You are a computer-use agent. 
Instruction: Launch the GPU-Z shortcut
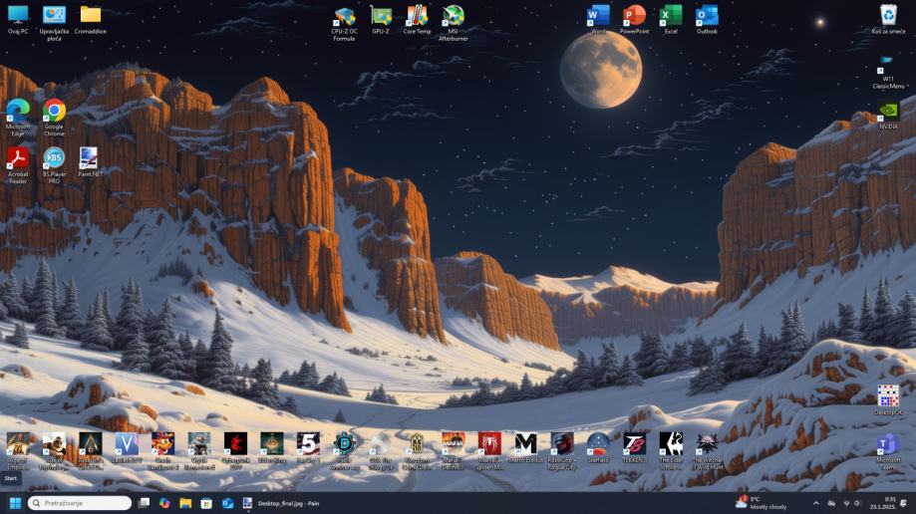(381, 20)
